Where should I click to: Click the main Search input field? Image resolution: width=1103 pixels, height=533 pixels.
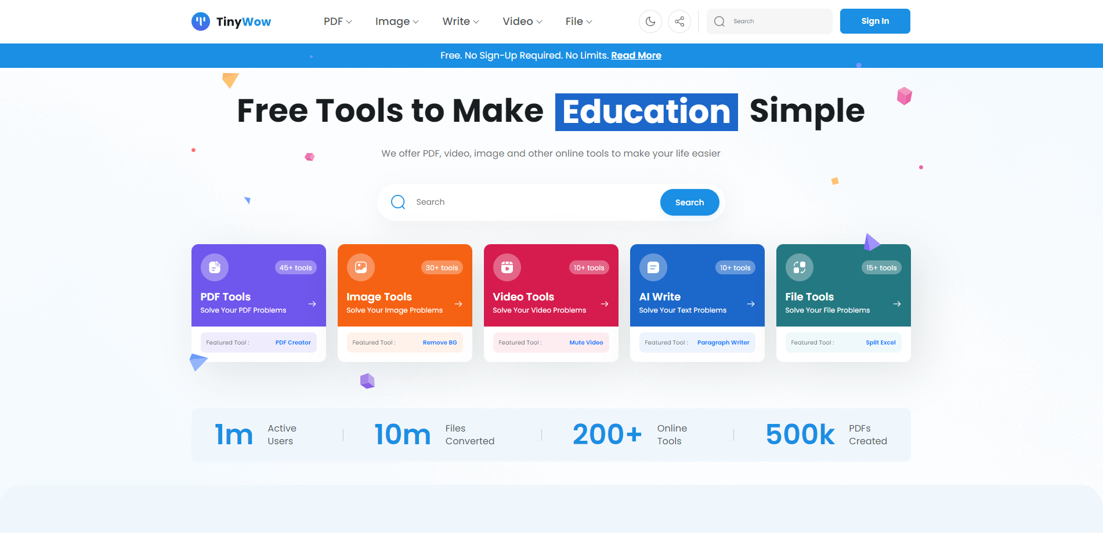pos(534,202)
